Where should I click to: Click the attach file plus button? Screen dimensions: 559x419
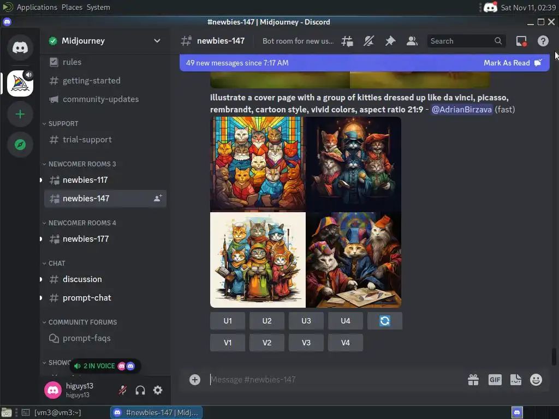(x=195, y=380)
